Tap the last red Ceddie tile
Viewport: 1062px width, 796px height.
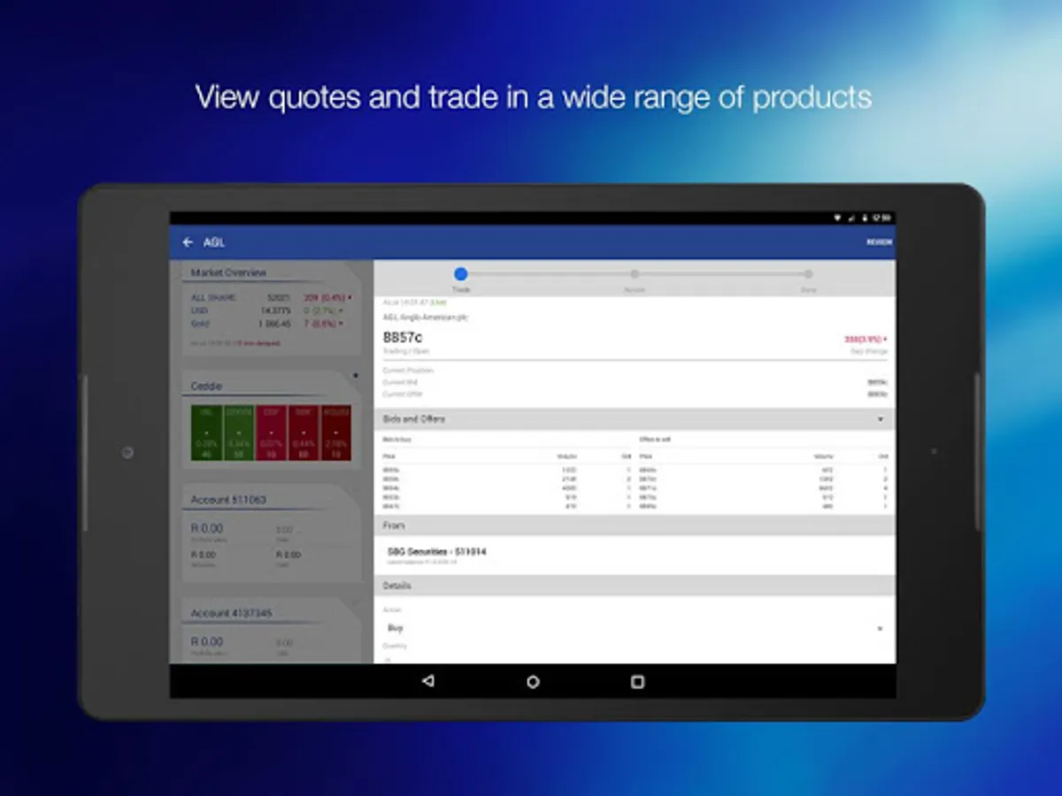coord(336,433)
